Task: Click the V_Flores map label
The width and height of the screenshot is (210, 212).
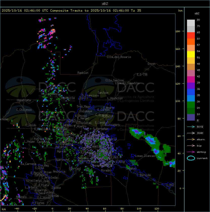Action: tap(38, 203)
